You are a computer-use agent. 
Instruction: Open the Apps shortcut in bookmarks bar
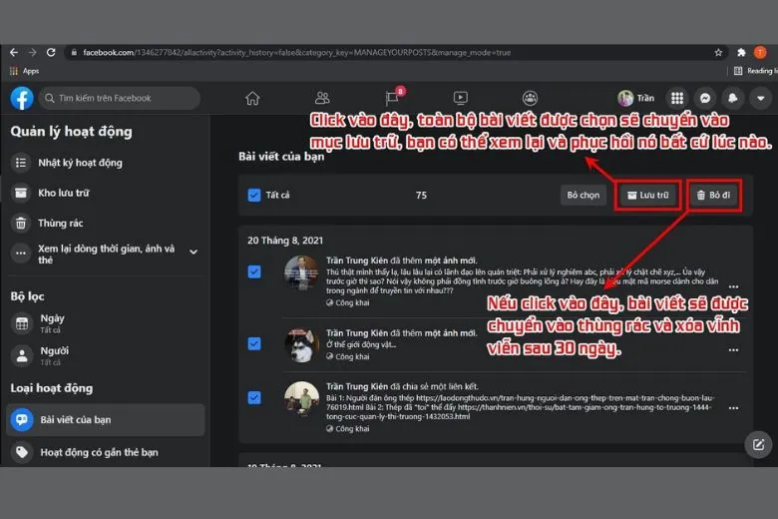click(24, 71)
